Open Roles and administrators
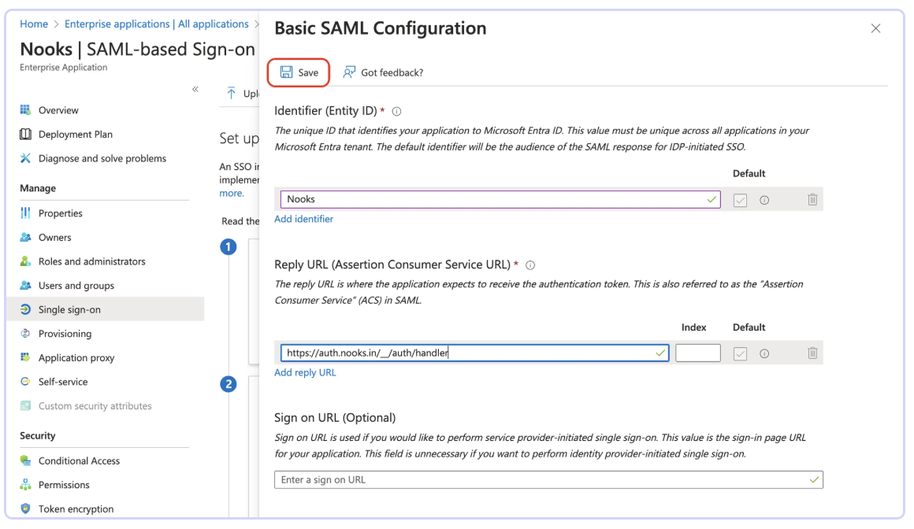This screenshot has width=914, height=529. coord(91,261)
